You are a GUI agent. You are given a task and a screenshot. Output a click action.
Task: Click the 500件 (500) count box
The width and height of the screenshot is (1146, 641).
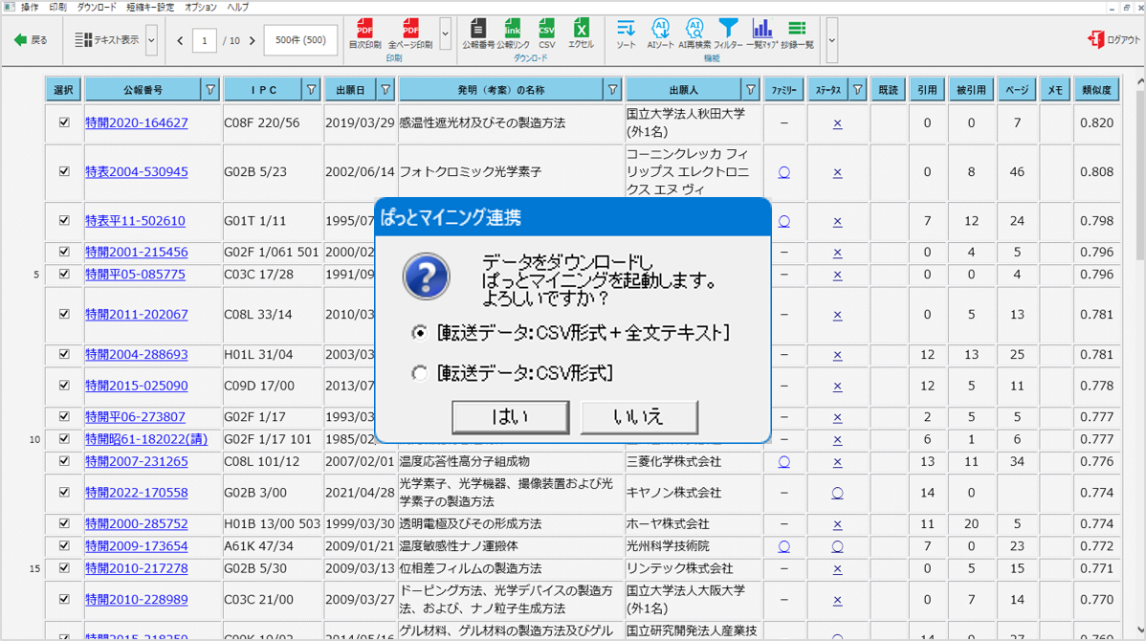(x=300, y=40)
